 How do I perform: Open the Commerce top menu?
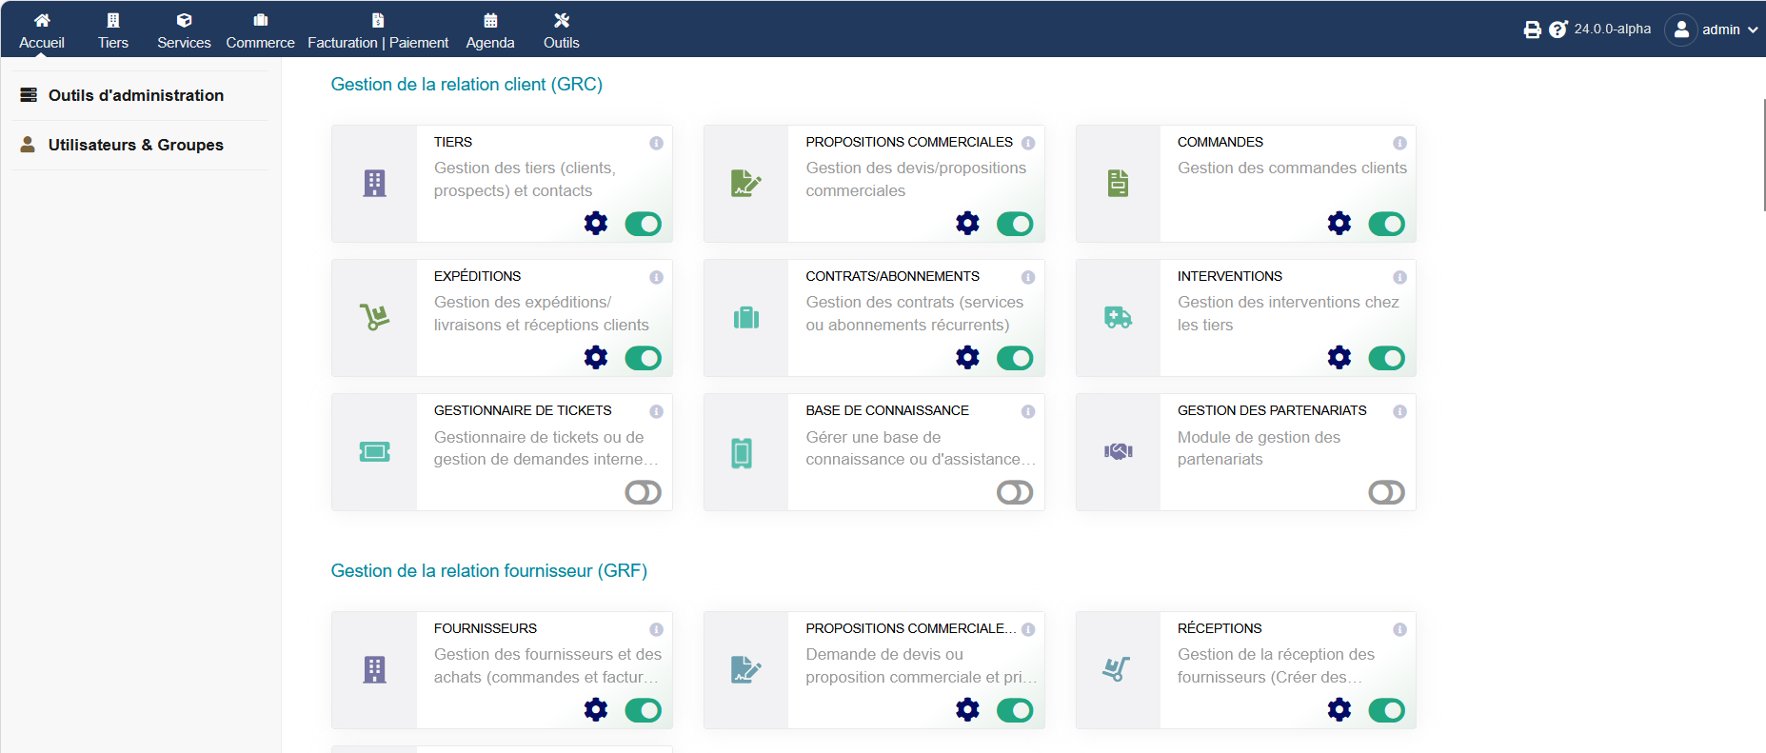coord(260,30)
